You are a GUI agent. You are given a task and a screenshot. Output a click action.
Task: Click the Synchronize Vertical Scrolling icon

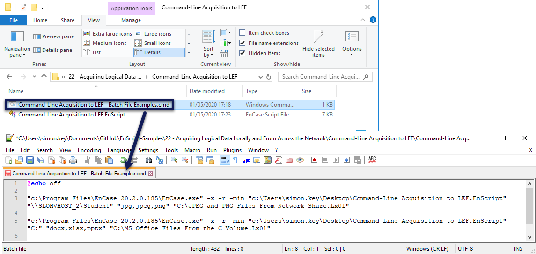[x=199, y=160]
